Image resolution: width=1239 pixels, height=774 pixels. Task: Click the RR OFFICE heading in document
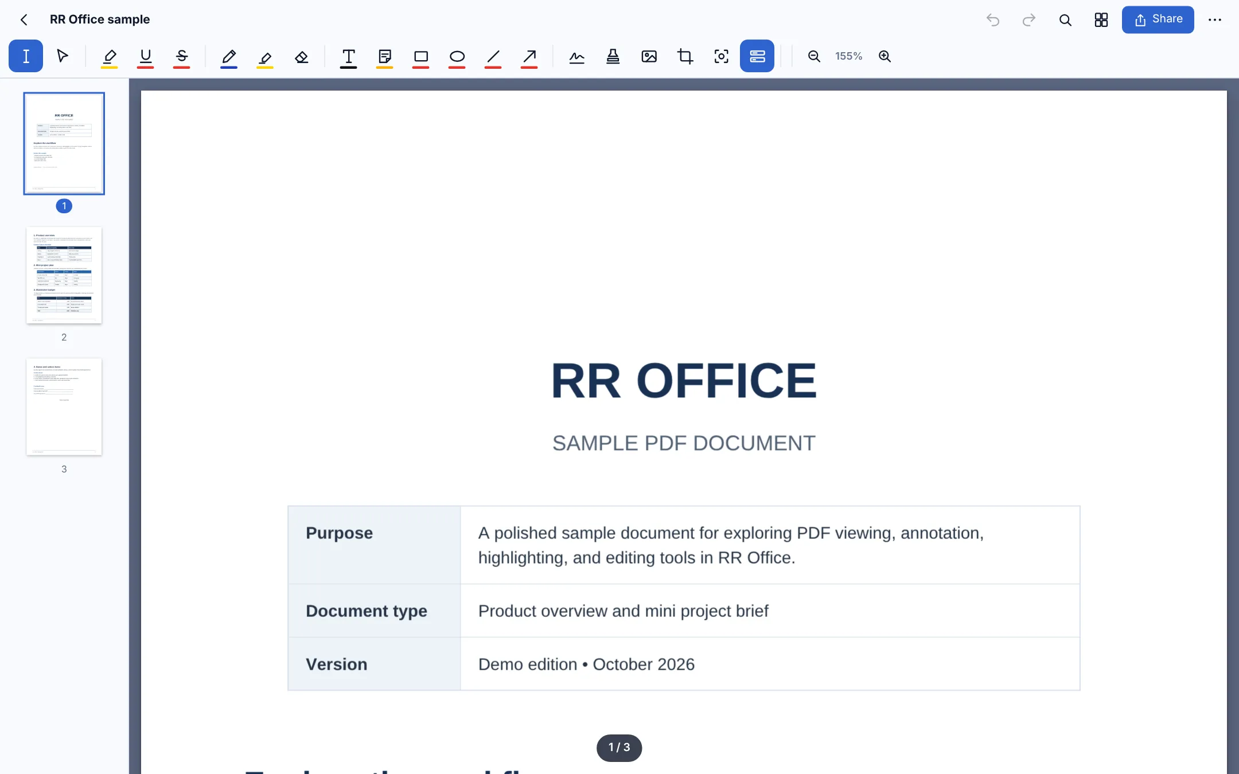(x=684, y=381)
